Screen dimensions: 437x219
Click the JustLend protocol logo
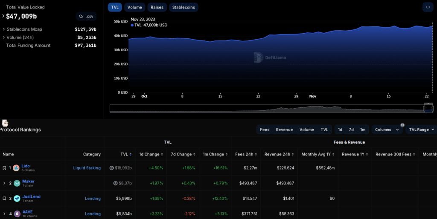17,199
